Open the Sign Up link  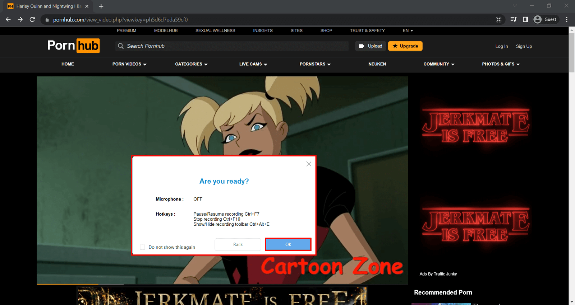click(524, 46)
